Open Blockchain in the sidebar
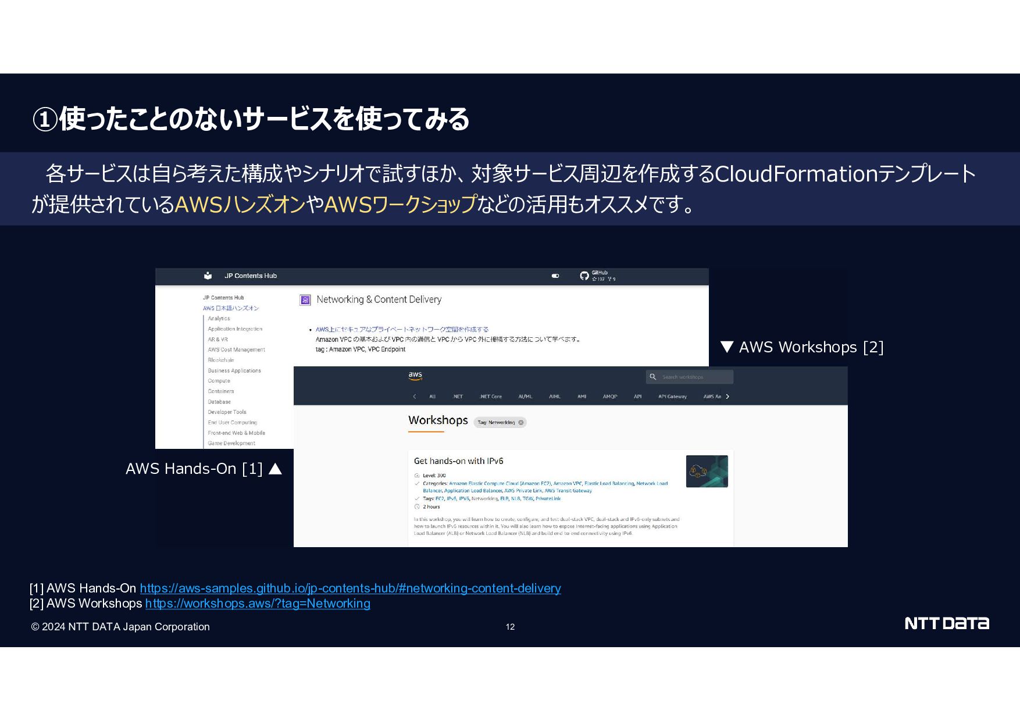 (x=221, y=360)
